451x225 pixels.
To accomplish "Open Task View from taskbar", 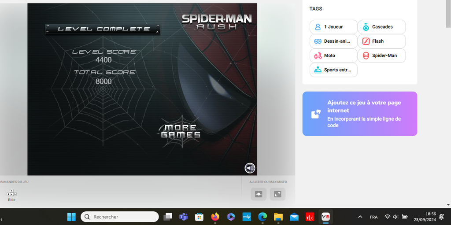I will coord(168,217).
